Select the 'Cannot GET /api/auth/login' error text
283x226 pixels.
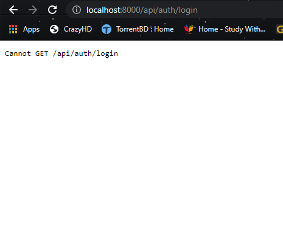(61, 53)
